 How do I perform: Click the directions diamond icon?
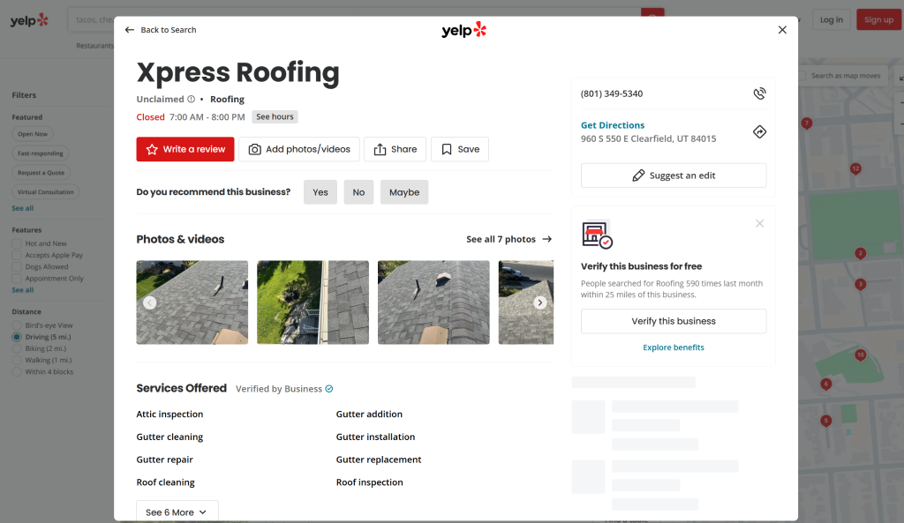(x=759, y=131)
